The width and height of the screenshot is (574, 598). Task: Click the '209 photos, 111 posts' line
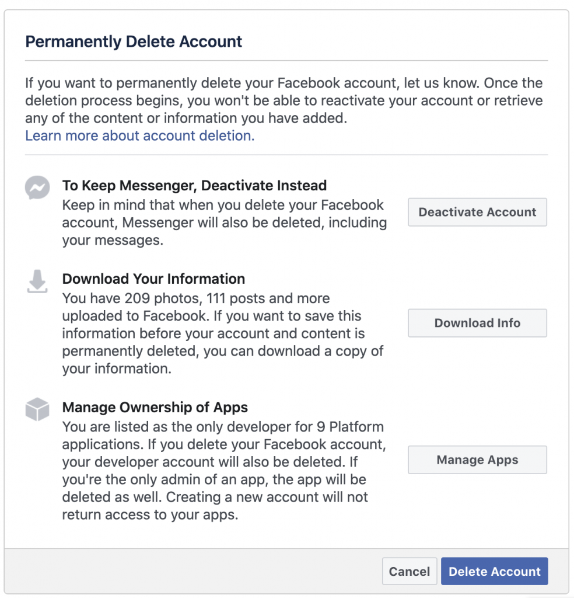(x=196, y=298)
